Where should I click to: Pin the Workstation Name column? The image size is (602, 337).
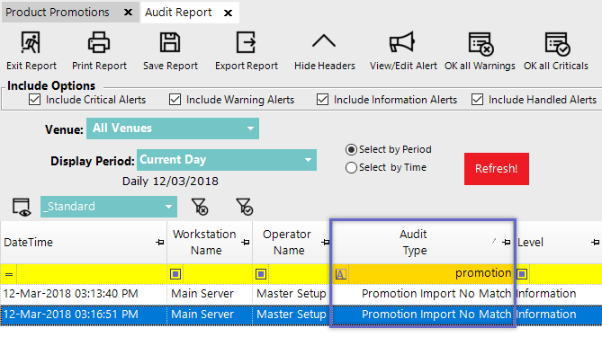pyautogui.click(x=246, y=243)
